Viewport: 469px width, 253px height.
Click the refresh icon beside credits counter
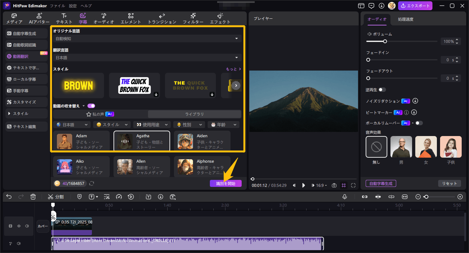pos(92,183)
